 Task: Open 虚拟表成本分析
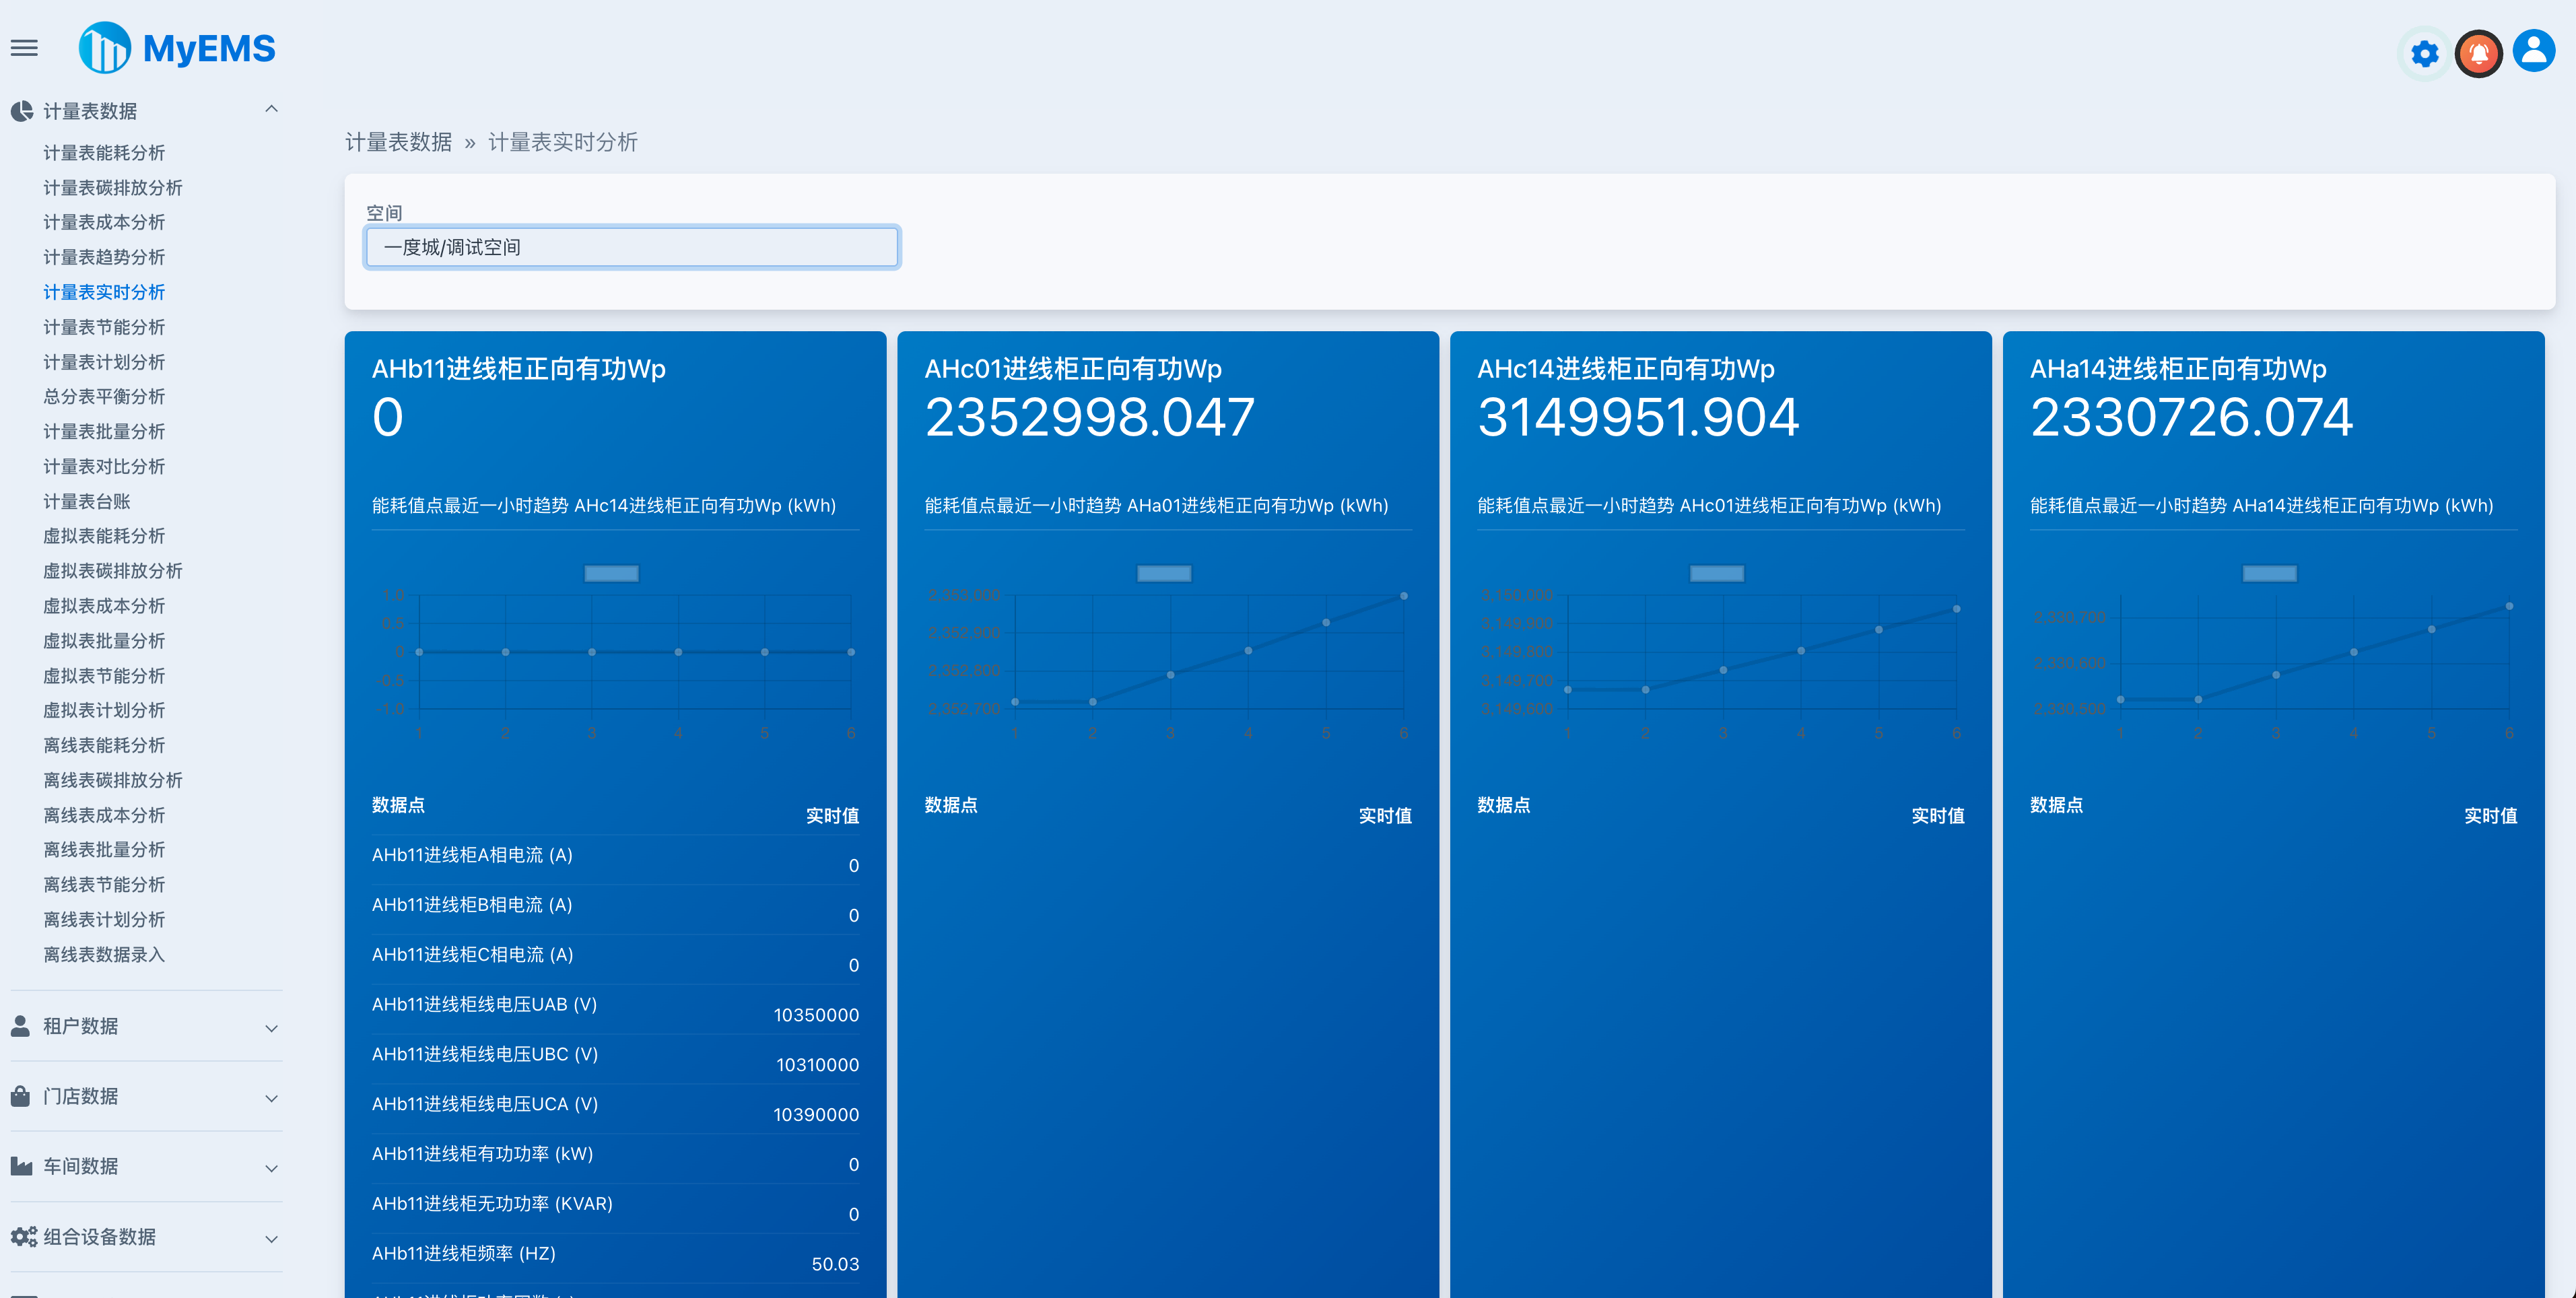[104, 606]
